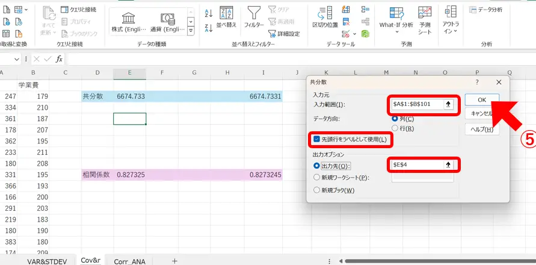Toggle the labels in first row checkbox
This screenshot has height=265, width=536.
(316, 140)
